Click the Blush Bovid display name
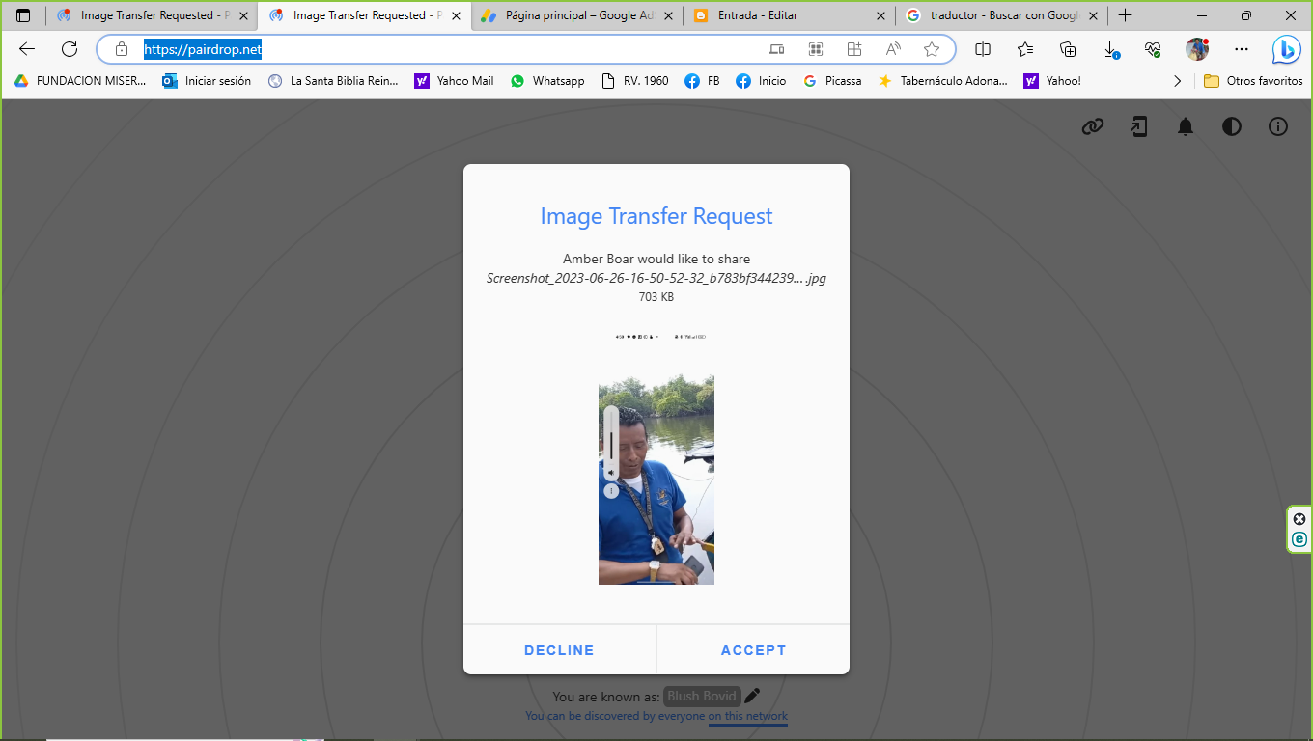 coord(702,696)
